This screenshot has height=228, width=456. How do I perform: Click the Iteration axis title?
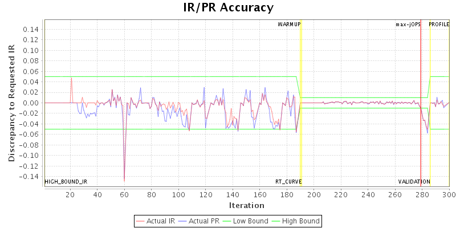coord(247,205)
